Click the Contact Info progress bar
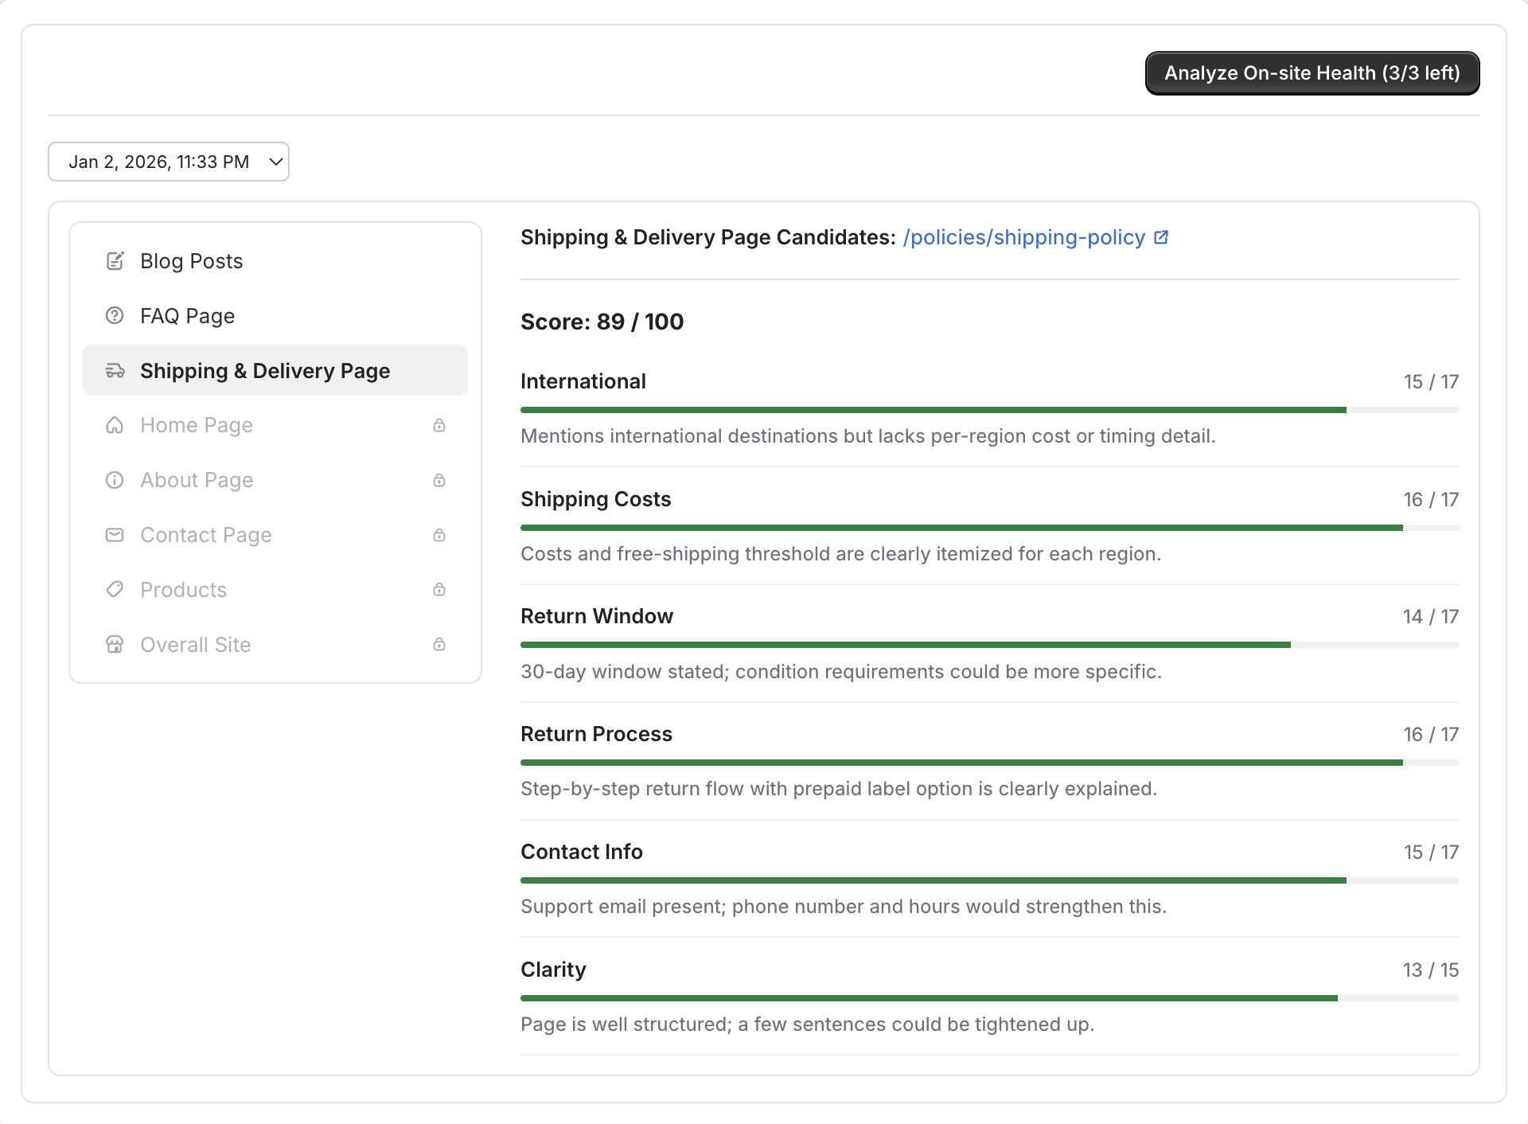 point(990,880)
